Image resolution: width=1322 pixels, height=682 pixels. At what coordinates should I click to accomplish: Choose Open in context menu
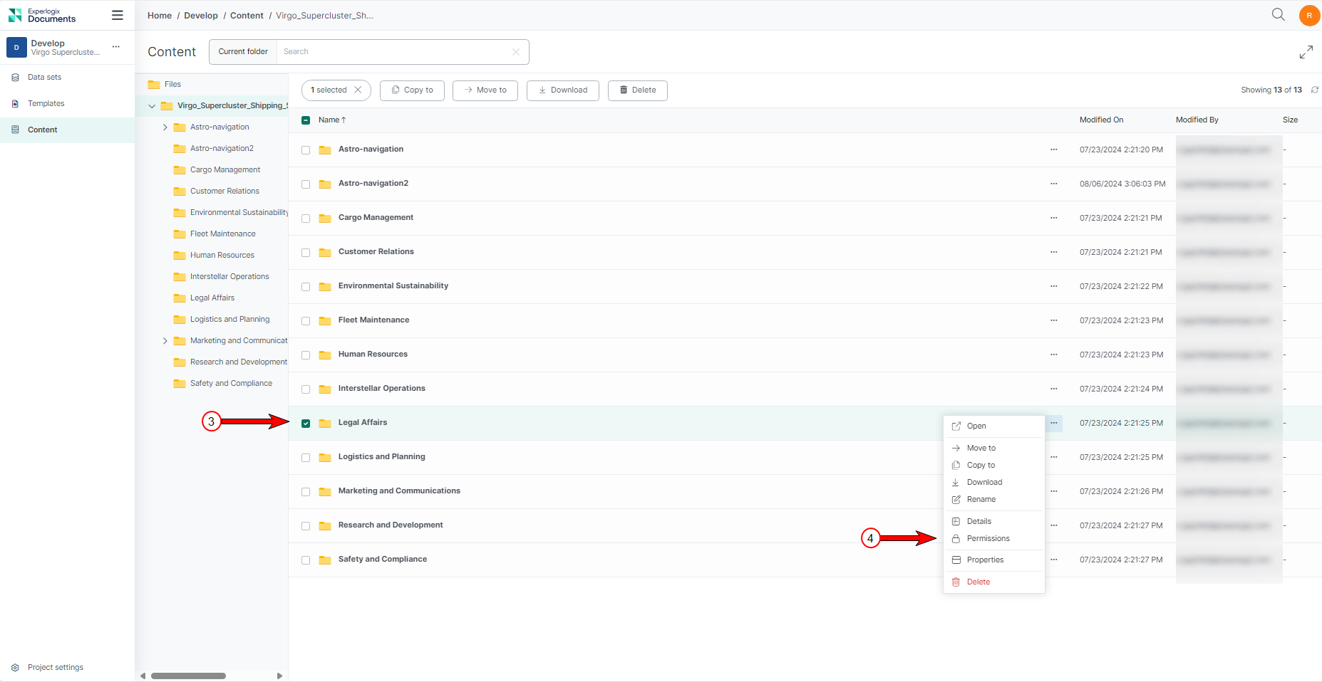point(994,426)
